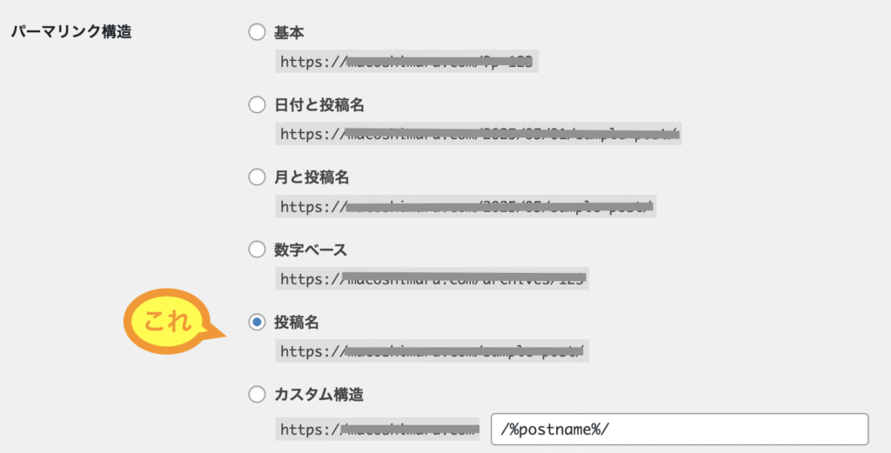Click the 数字ベース label text
The image size is (891, 453).
tap(311, 250)
